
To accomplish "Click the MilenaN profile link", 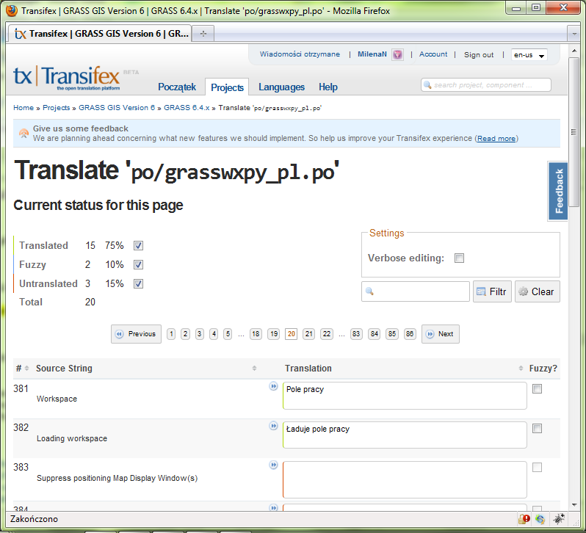I will pyautogui.click(x=372, y=54).
